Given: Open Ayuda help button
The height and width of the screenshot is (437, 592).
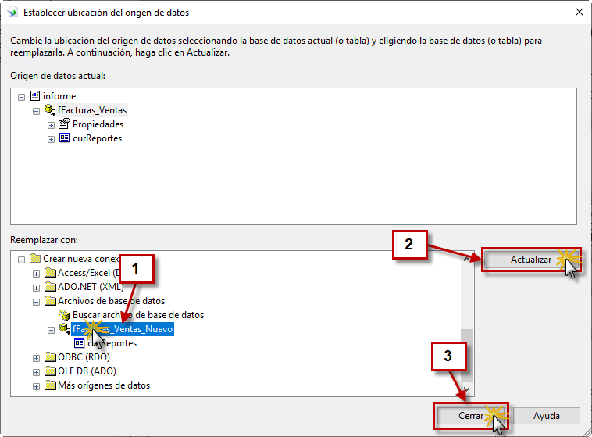Looking at the screenshot, I should pos(547,416).
